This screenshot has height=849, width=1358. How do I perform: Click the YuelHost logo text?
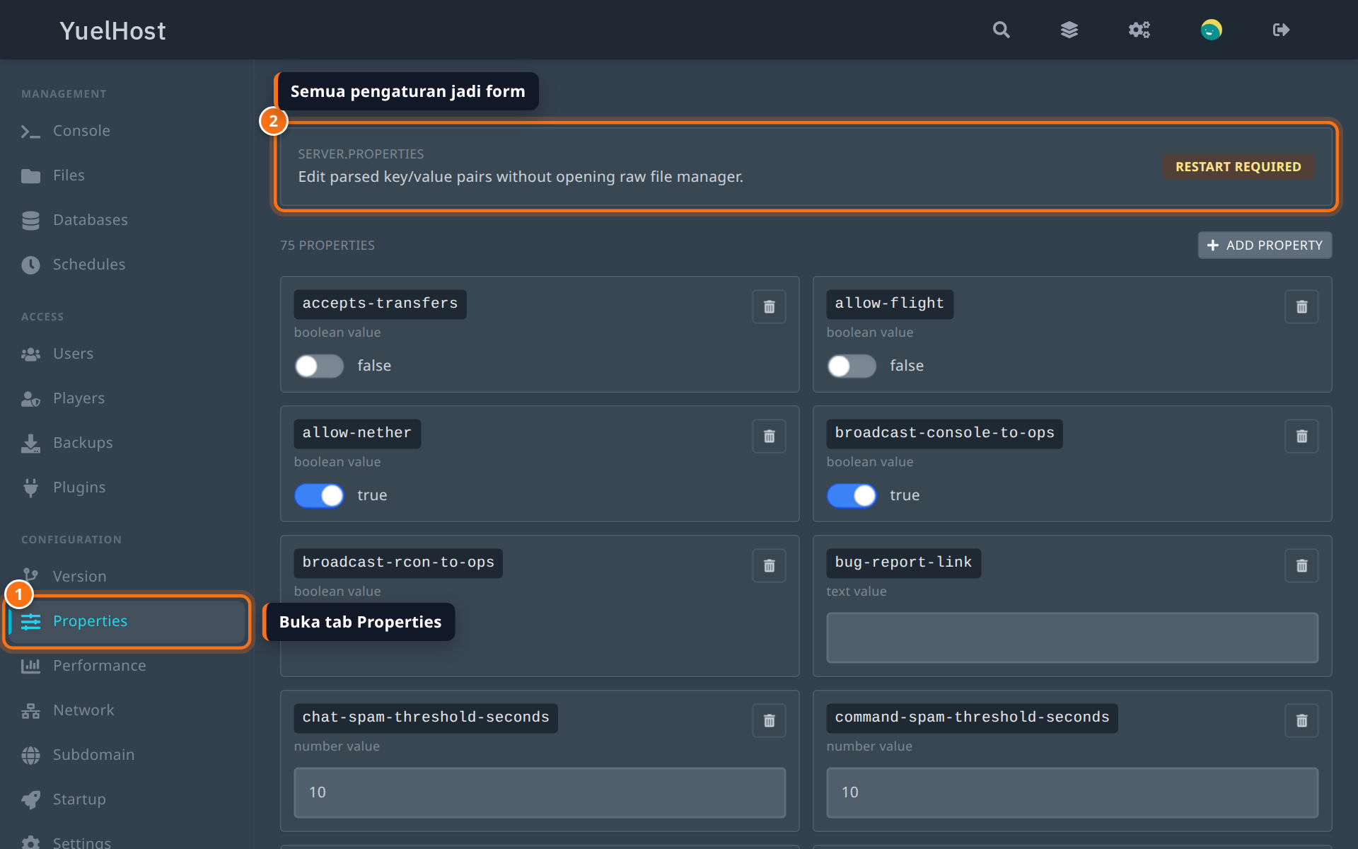[x=112, y=30]
